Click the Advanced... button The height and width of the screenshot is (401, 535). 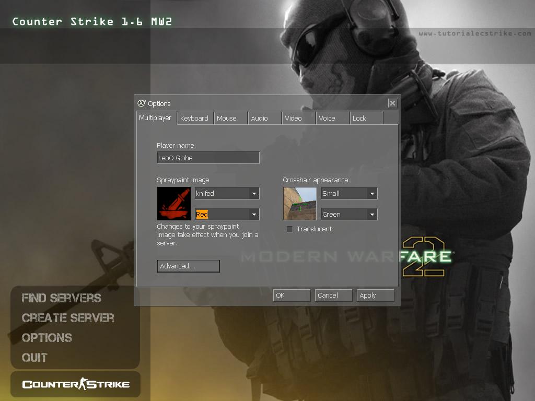point(188,266)
